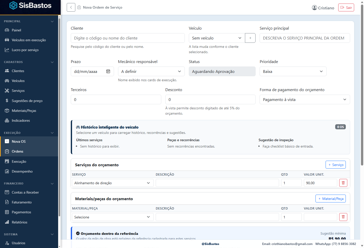Click the Prazo date field
Viewport: 364px width, 248px height.
(x=92, y=71)
